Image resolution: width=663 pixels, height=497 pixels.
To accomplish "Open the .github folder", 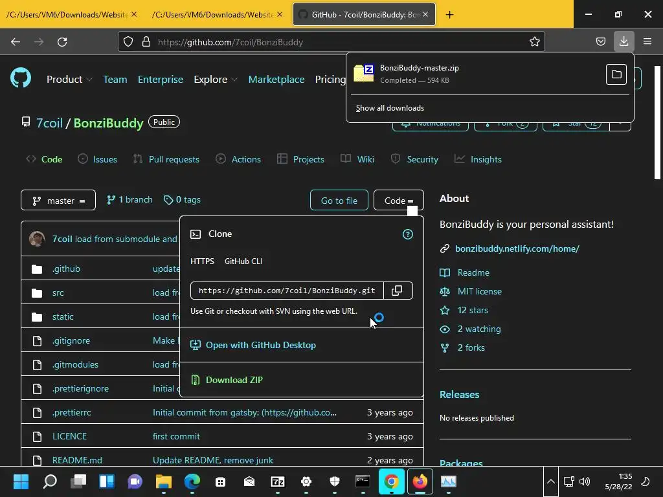I will (x=67, y=269).
